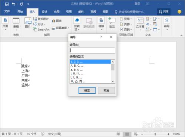Save the document with the floppy icon
The width and height of the screenshot is (185, 137).
click(x=7, y=4)
